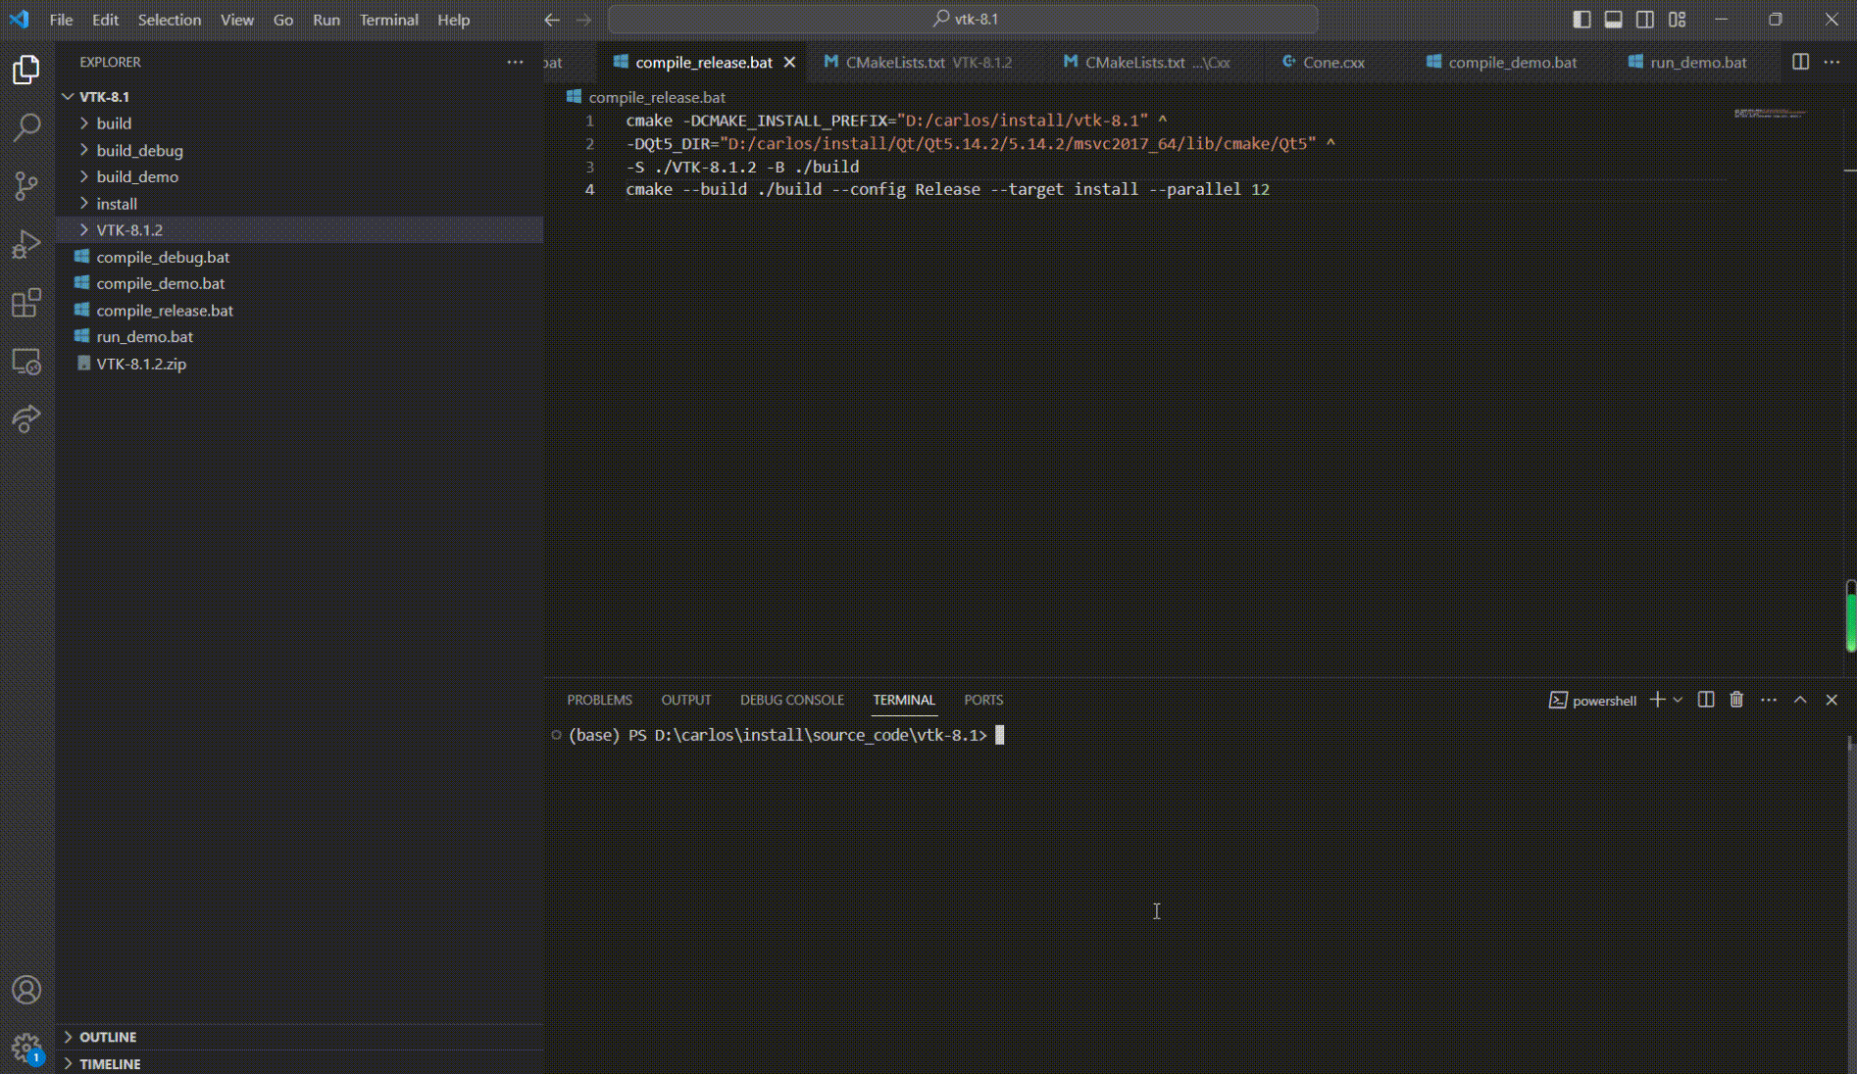Toggle secondary side bar visibility
This screenshot has height=1074, width=1857.
pyautogui.click(x=1645, y=20)
